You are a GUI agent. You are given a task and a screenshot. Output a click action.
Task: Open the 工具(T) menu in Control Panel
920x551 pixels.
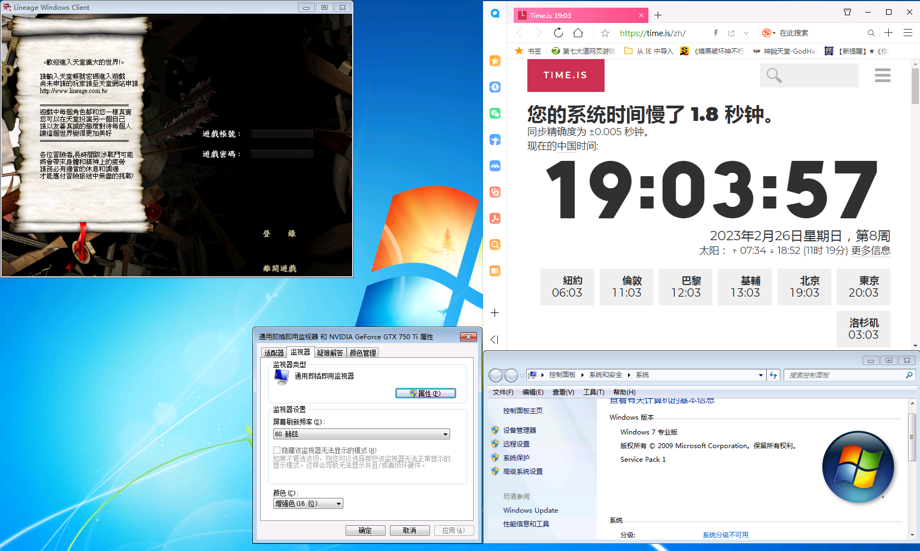[x=594, y=392]
